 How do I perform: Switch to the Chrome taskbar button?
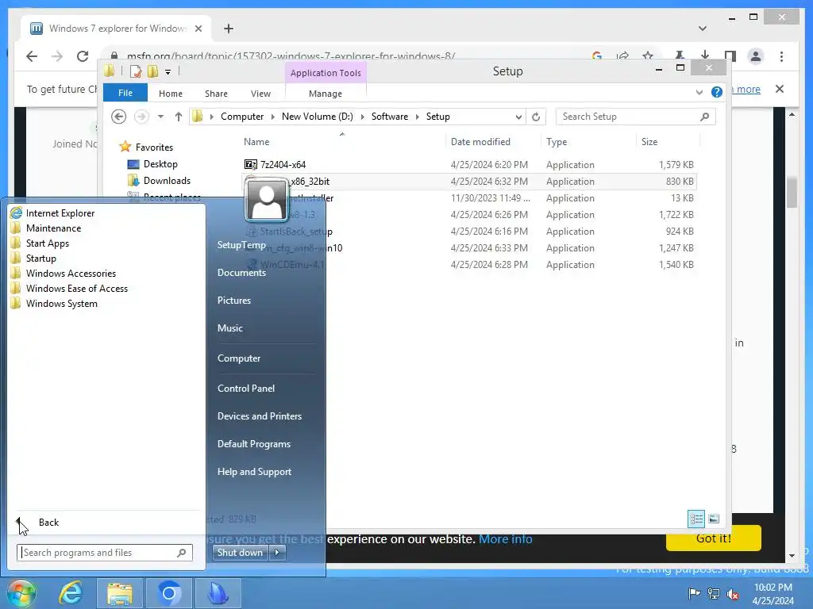click(169, 593)
